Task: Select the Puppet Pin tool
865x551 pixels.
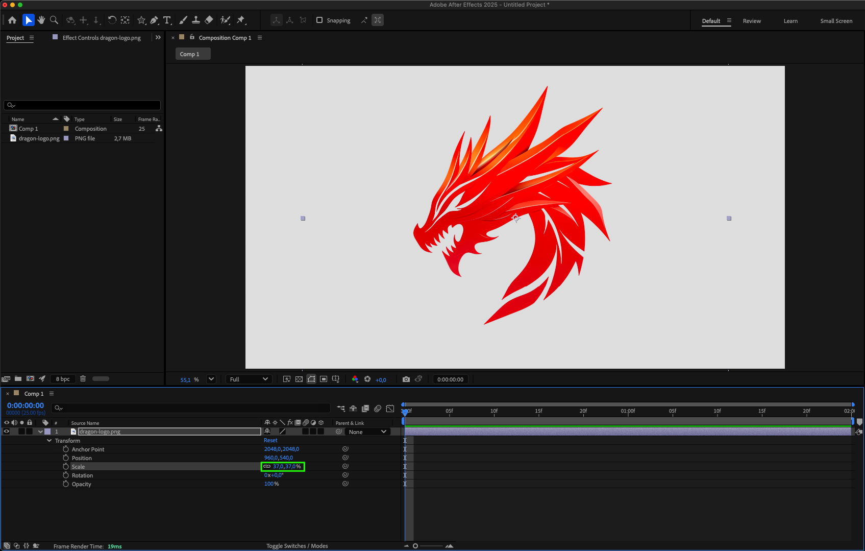Action: pyautogui.click(x=241, y=20)
